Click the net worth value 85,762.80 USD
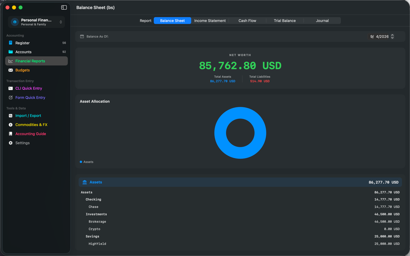 point(240,66)
